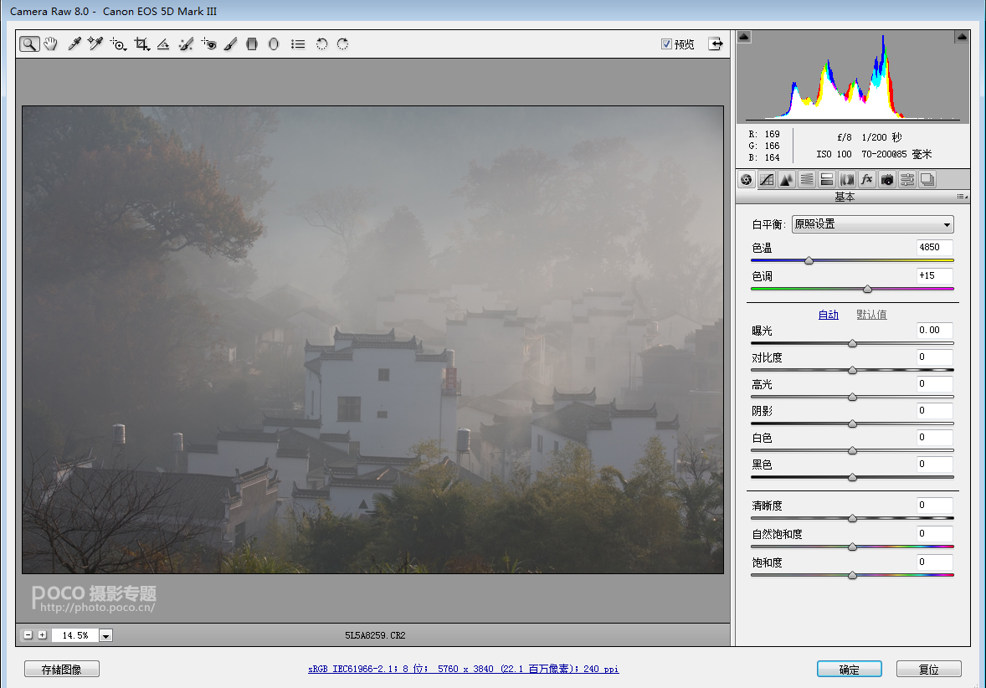This screenshot has width=986, height=688.
Task: Toggle full screen mode icon
Action: coord(716,44)
